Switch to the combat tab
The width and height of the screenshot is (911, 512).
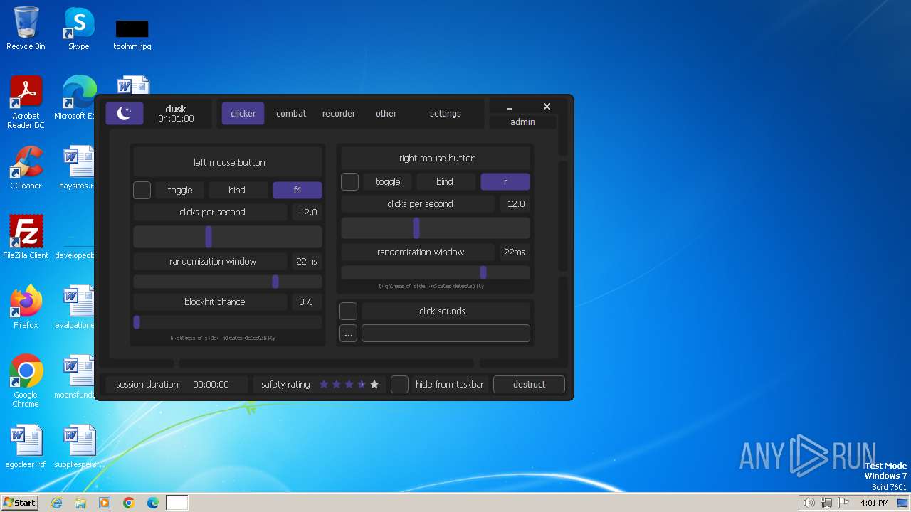291,113
